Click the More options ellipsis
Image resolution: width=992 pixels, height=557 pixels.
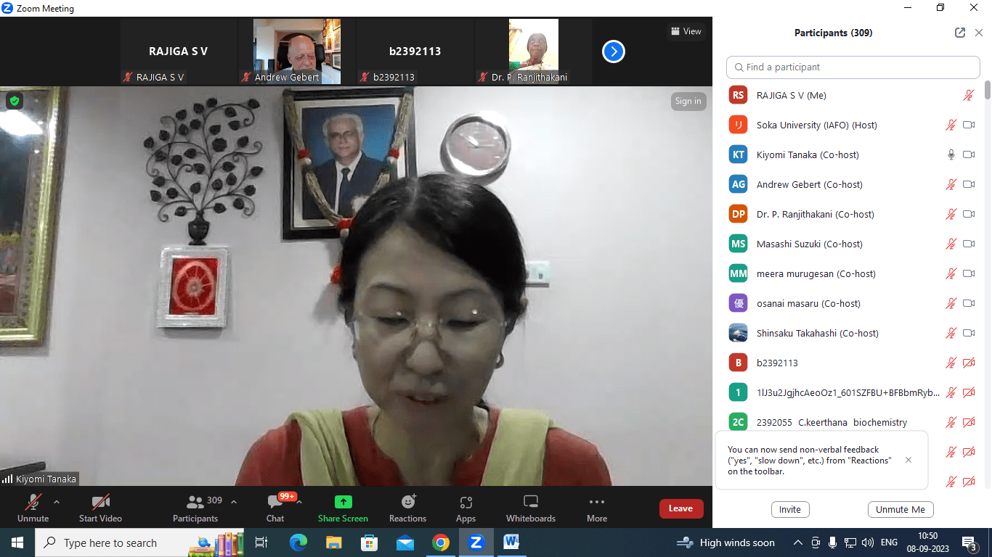[x=597, y=502]
